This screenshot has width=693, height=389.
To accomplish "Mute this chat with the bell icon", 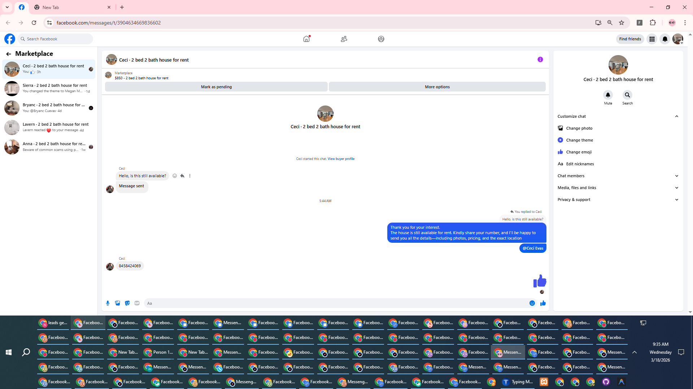I will point(608,95).
